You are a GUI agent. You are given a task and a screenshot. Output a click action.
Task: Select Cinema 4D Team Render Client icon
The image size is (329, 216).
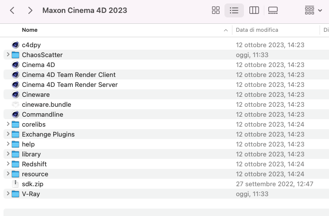[x=15, y=74]
